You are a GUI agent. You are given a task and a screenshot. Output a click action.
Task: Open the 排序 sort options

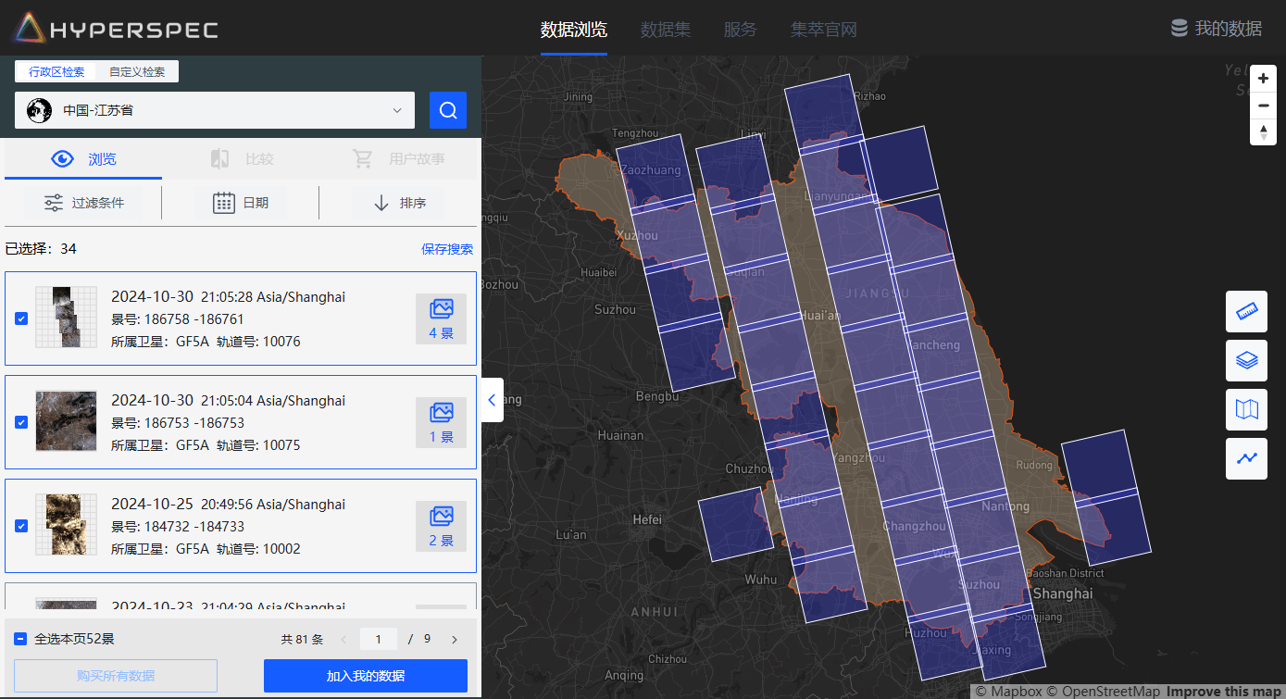[399, 203]
